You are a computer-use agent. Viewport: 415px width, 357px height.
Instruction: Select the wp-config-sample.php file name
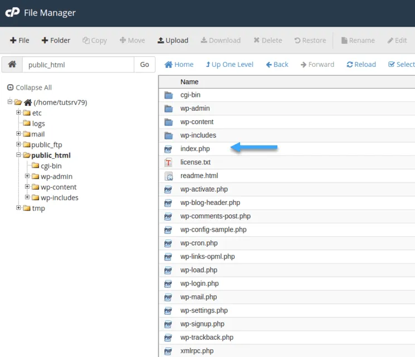213,229
